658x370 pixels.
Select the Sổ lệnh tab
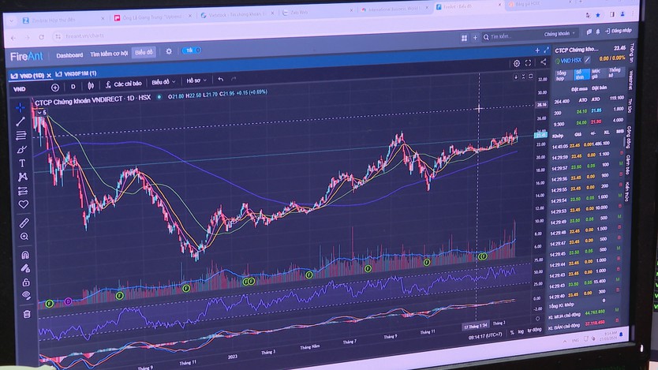(580, 75)
